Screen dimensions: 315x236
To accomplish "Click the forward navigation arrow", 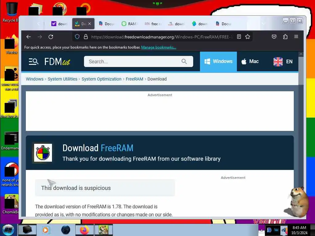I will 40,37.
